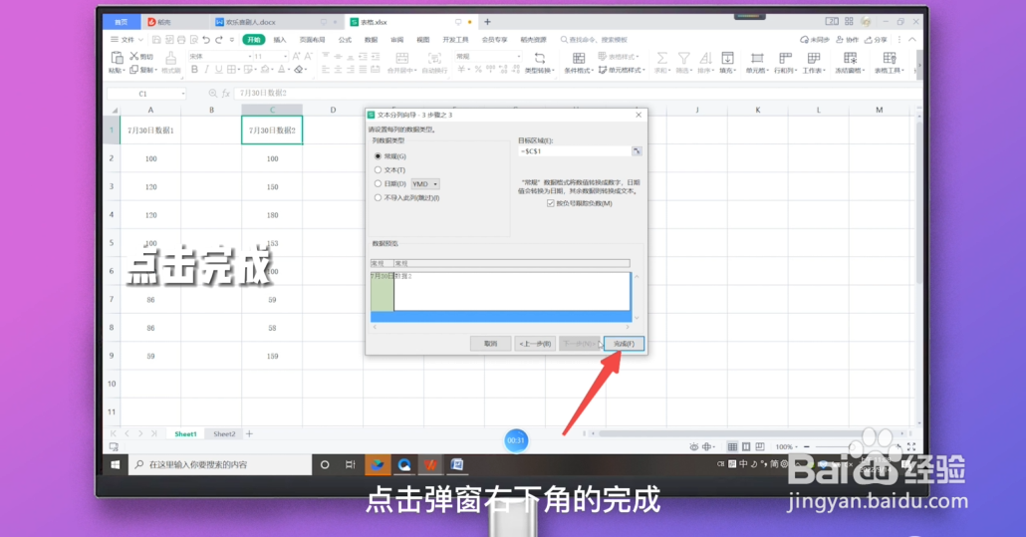The image size is (1026, 537).
Task: Open the 文件 menu
Action: pyautogui.click(x=127, y=40)
